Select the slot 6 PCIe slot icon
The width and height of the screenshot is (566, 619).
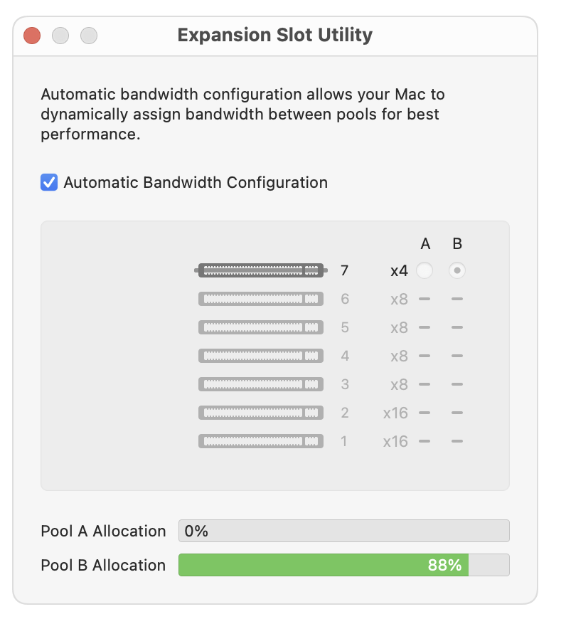(x=261, y=299)
